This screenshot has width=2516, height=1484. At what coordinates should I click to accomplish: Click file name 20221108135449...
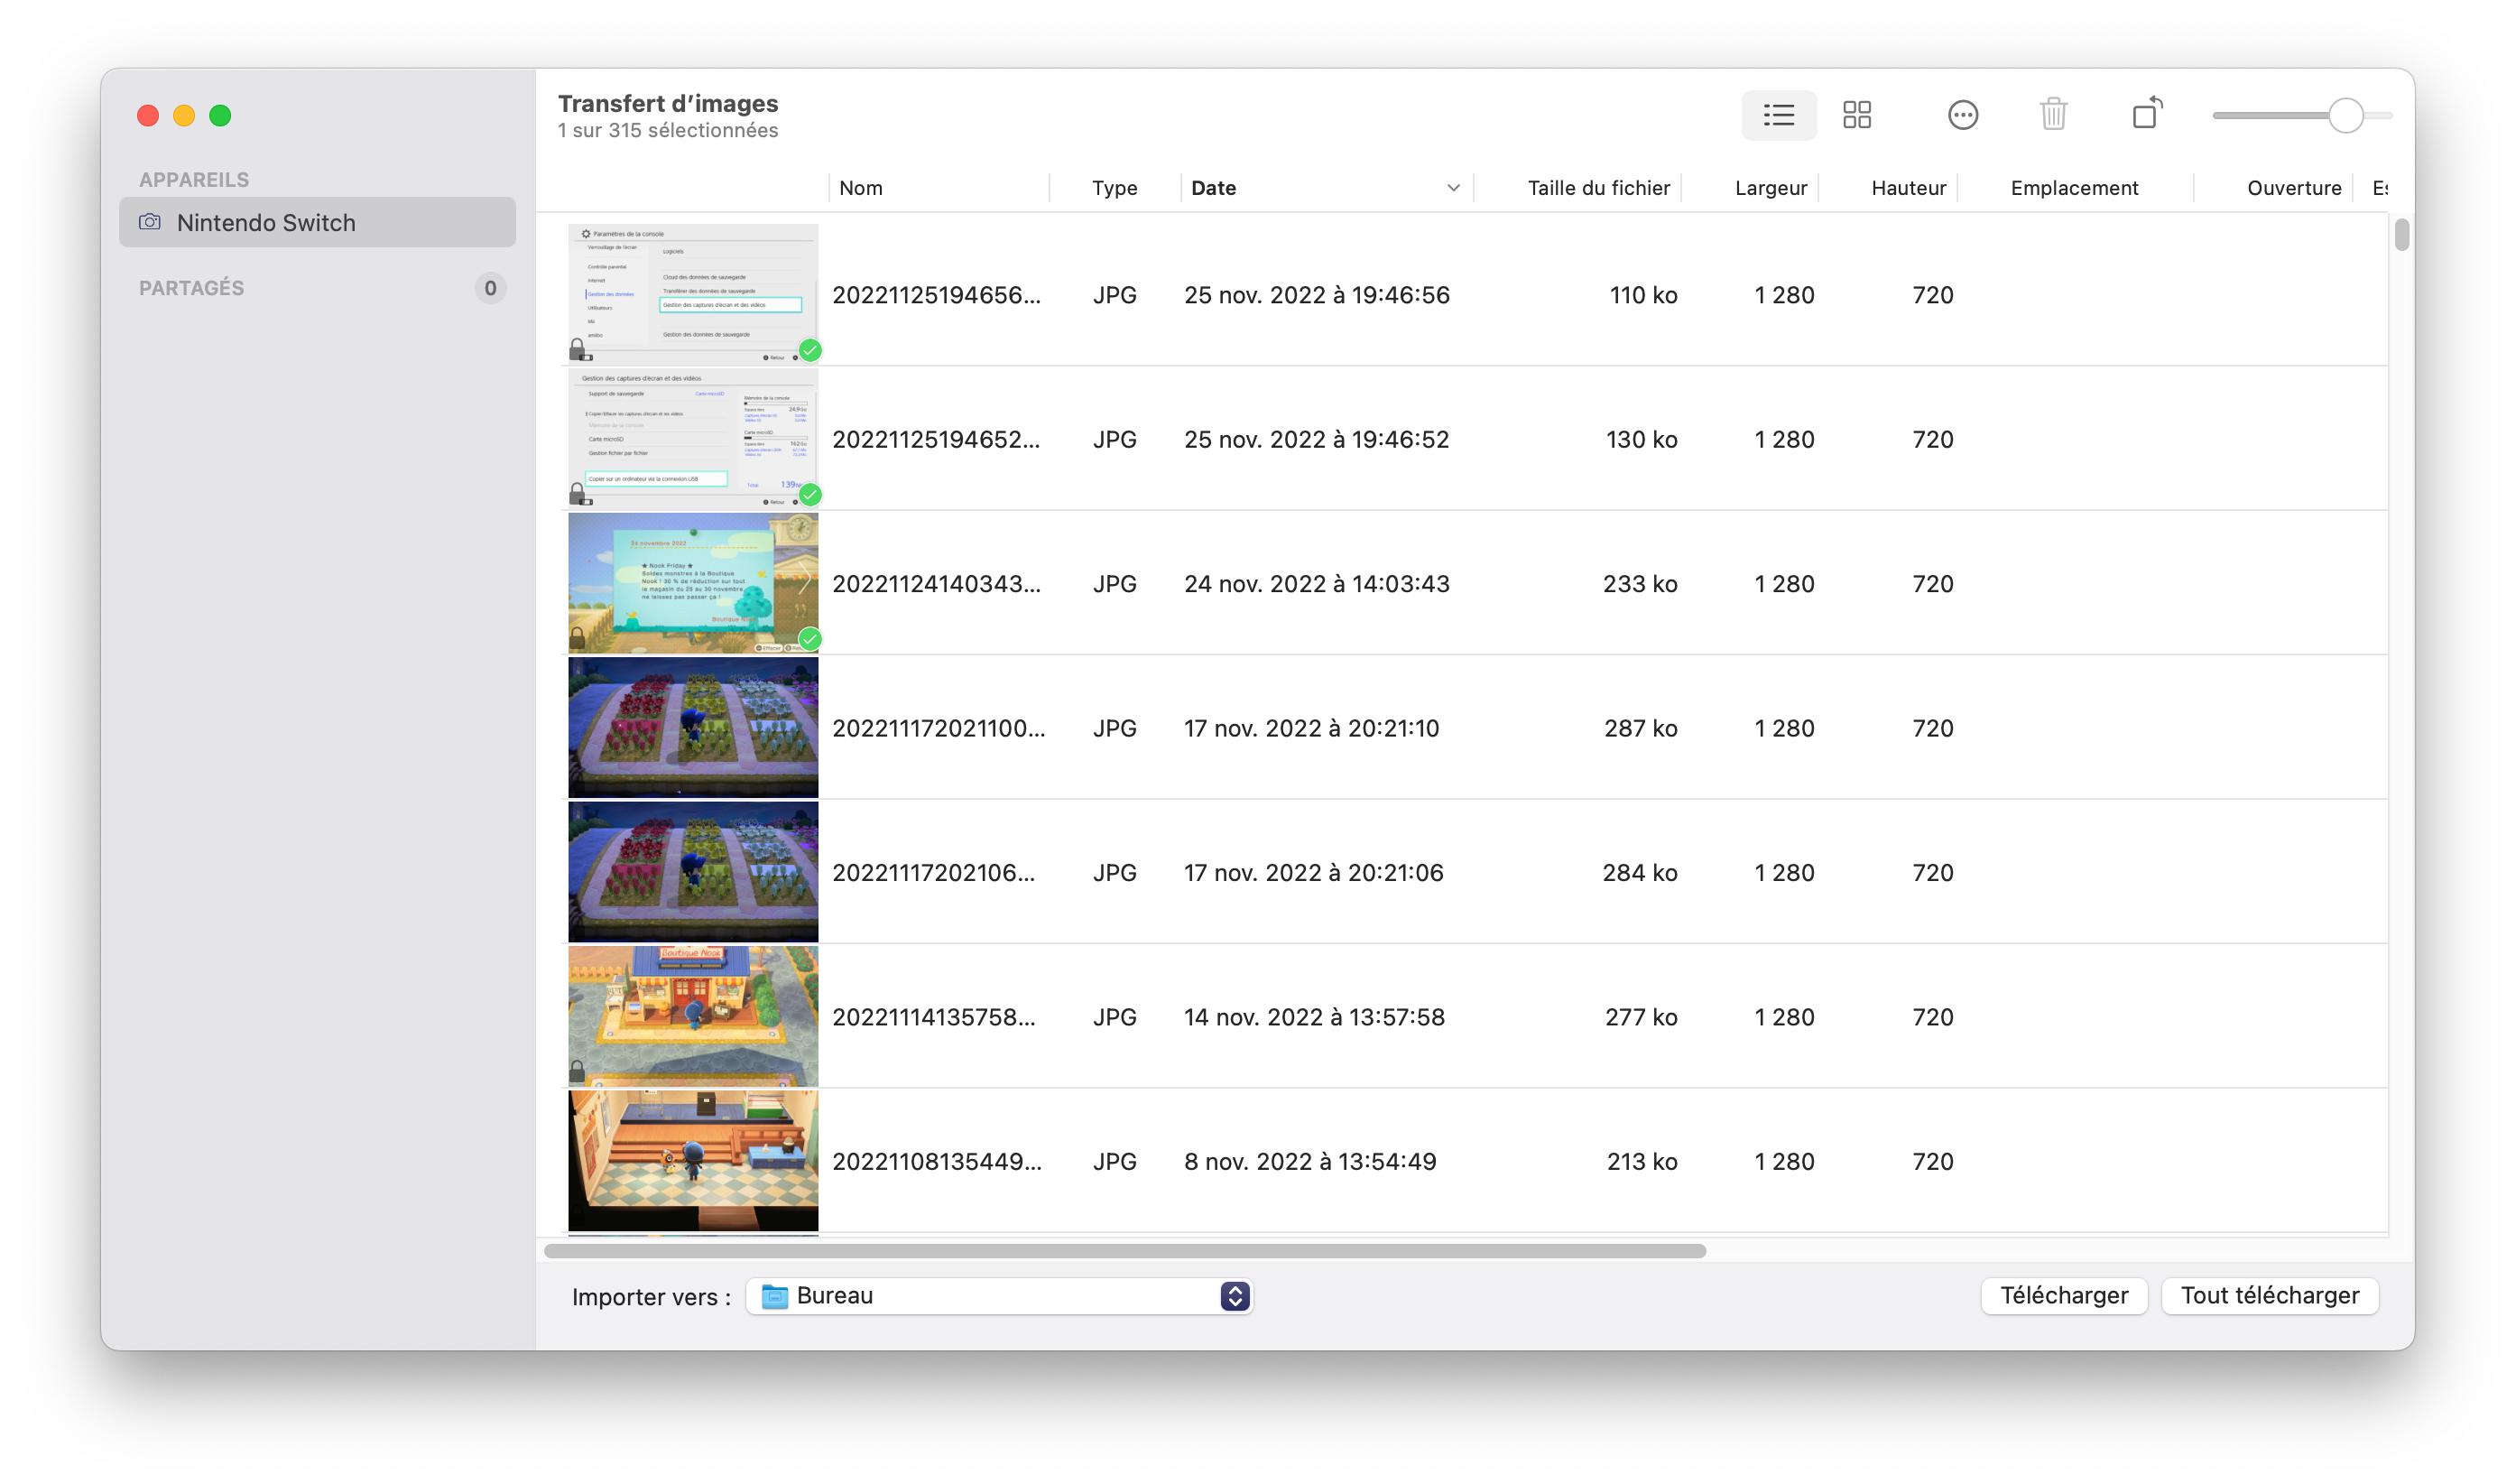tap(937, 1161)
